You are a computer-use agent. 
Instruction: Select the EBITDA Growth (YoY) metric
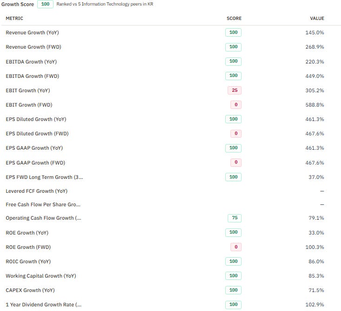click(31, 62)
